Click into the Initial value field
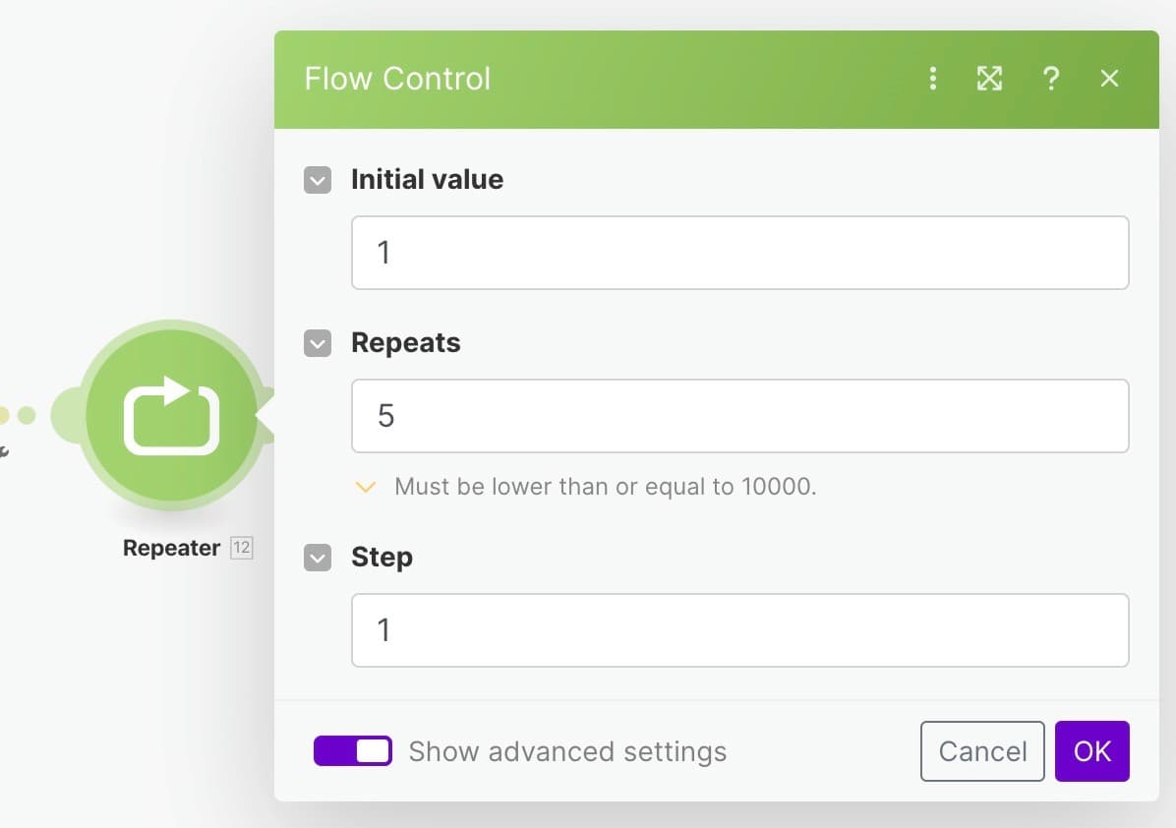The width and height of the screenshot is (1176, 828). [x=739, y=253]
